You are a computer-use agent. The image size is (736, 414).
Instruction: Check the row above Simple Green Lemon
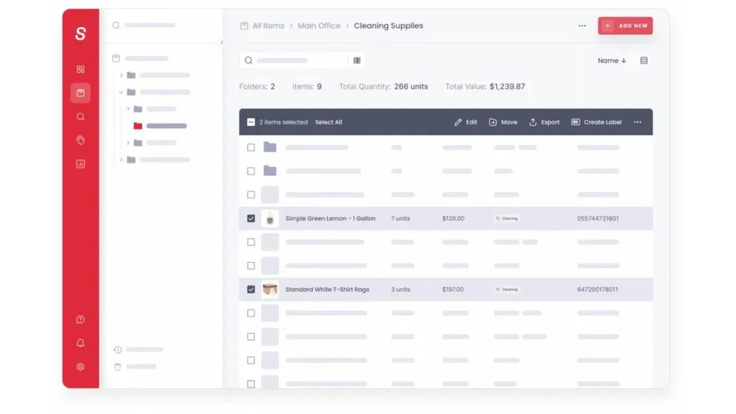[251, 195]
